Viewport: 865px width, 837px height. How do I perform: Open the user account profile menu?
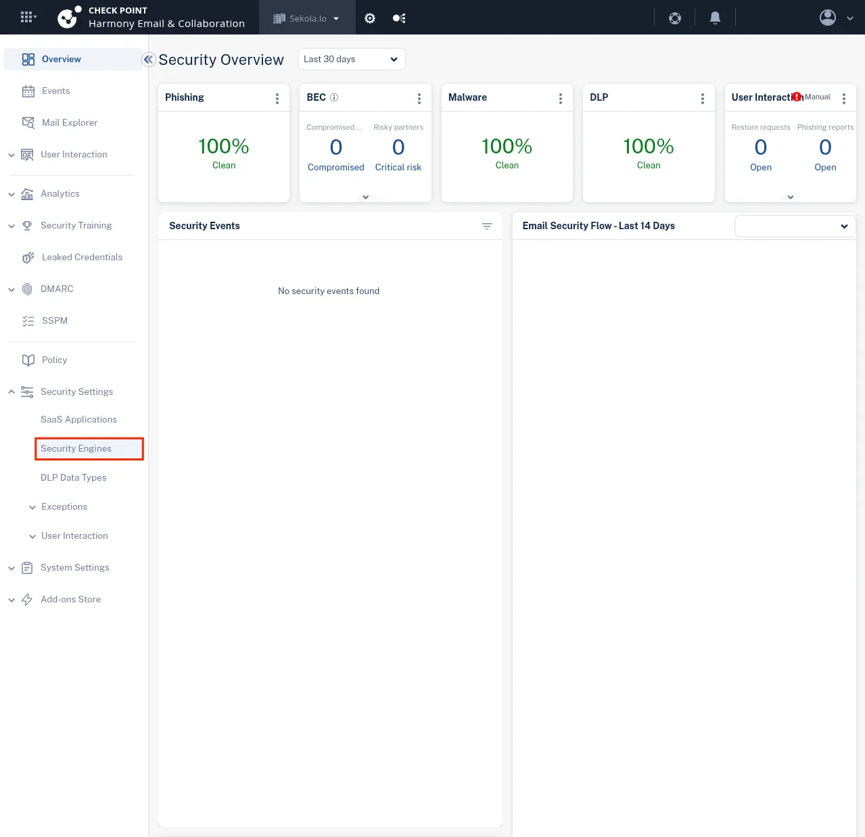[x=836, y=18]
